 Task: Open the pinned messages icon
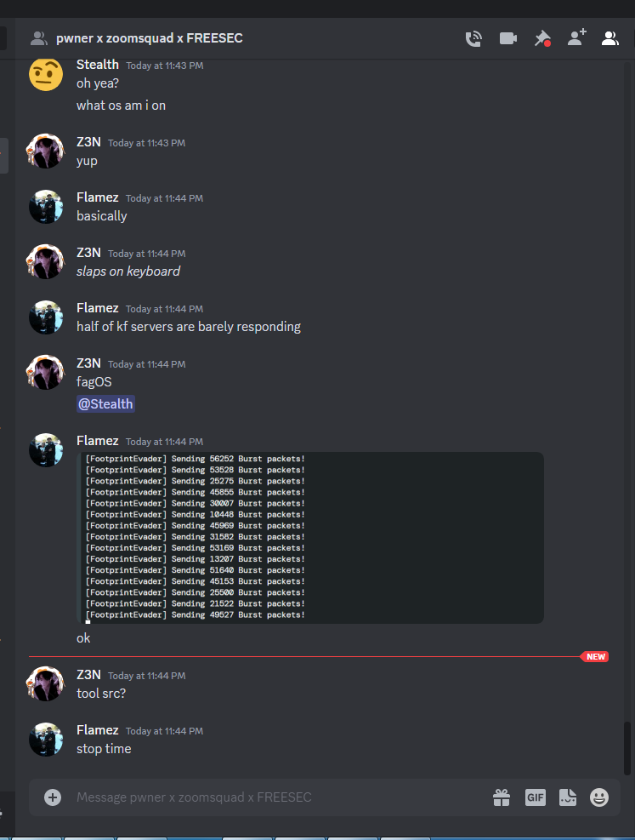tap(542, 38)
